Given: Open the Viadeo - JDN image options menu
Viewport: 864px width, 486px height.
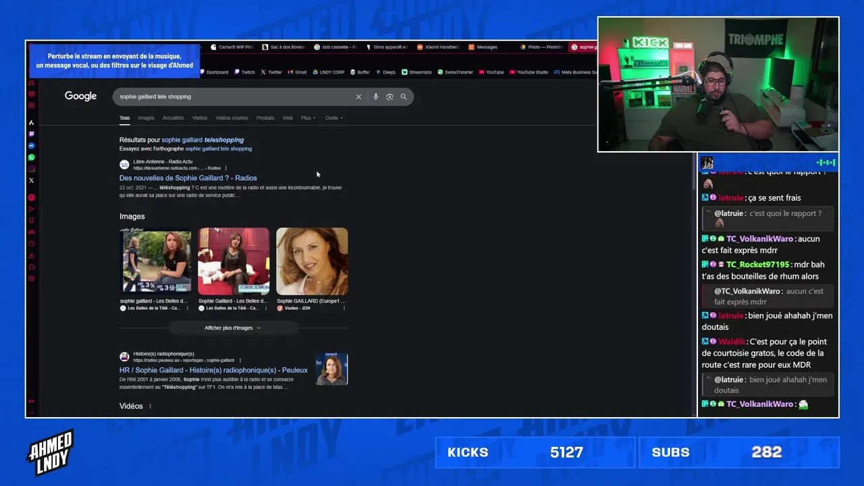Looking at the screenshot, I should tap(344, 308).
